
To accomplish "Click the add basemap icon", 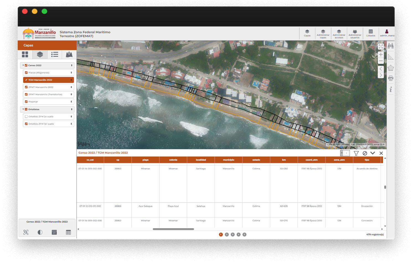I will pos(69,54).
